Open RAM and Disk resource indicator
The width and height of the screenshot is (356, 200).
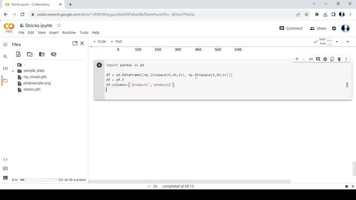[326, 42]
